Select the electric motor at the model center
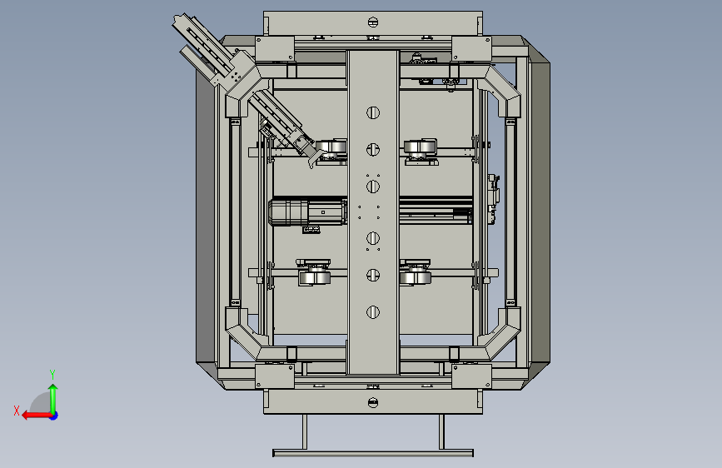 307,212
